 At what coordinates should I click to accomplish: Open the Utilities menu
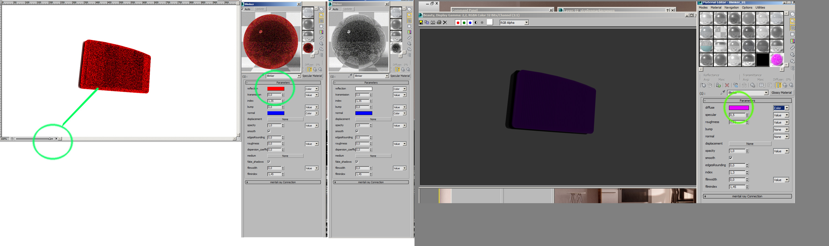click(760, 7)
